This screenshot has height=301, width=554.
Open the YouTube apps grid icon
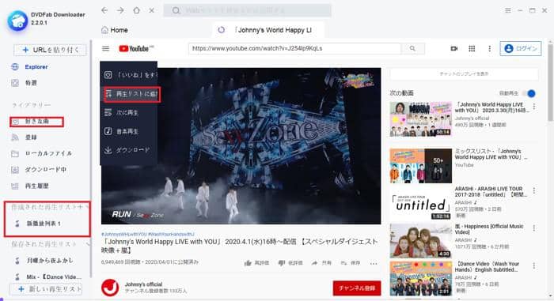[472, 48]
